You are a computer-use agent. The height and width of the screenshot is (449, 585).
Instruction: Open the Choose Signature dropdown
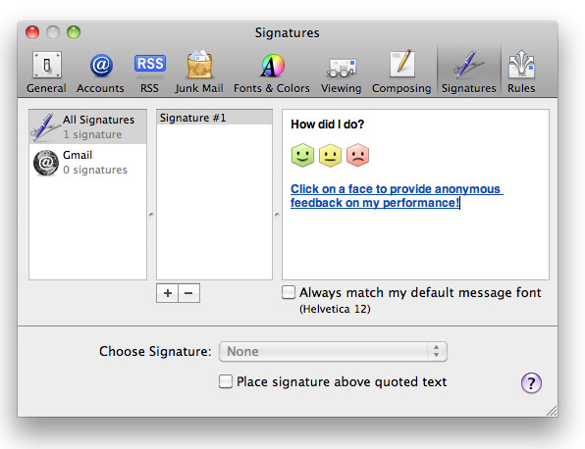pos(333,351)
